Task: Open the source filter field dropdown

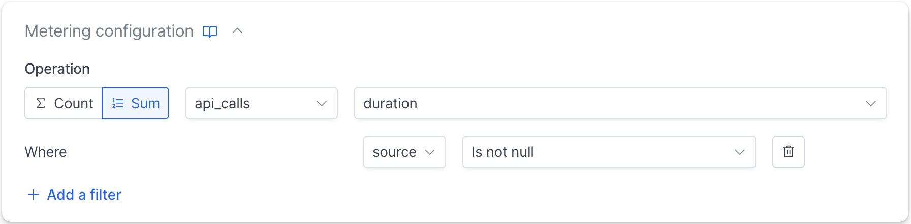Action: pos(404,152)
